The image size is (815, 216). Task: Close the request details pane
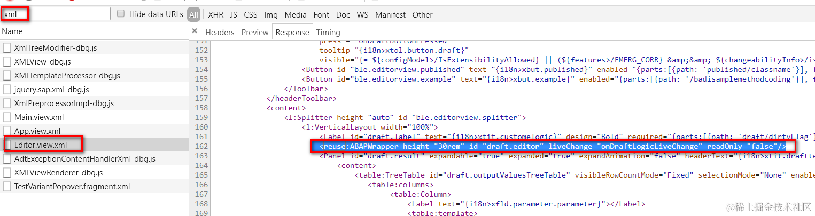[195, 31]
